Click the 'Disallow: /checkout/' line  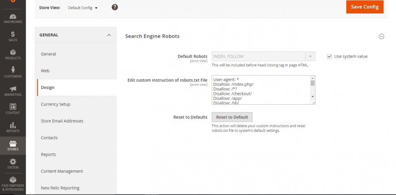coord(232,94)
